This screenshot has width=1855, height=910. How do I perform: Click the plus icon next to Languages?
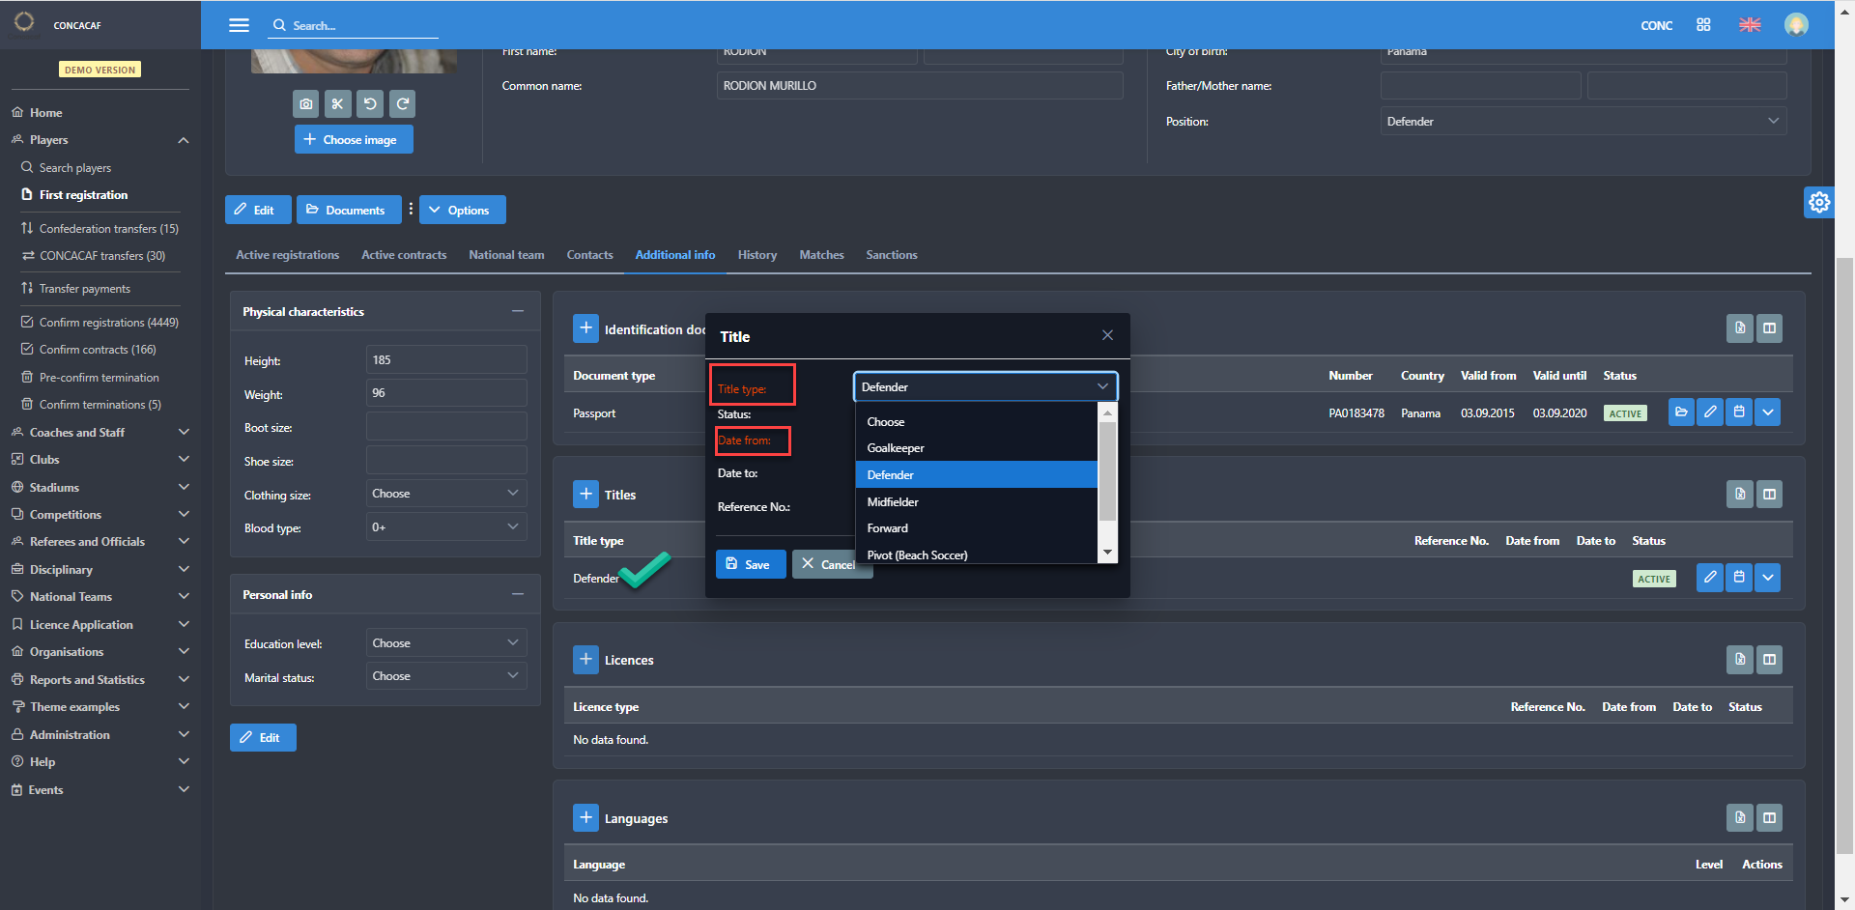pos(585,818)
